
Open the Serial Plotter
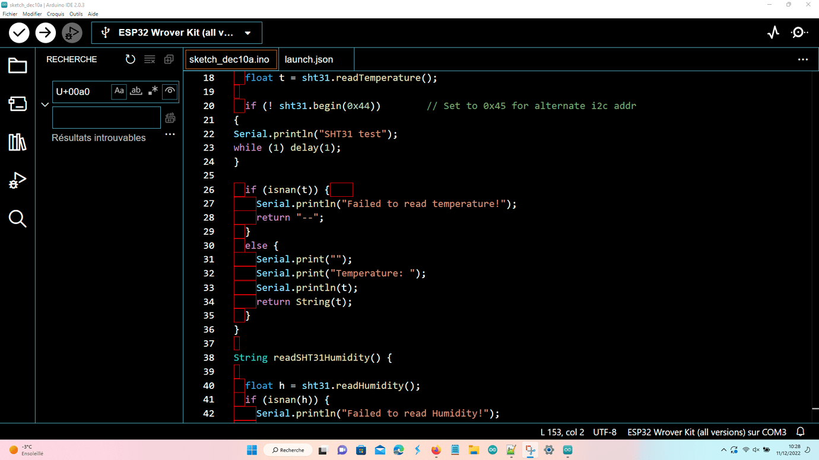[x=773, y=33]
